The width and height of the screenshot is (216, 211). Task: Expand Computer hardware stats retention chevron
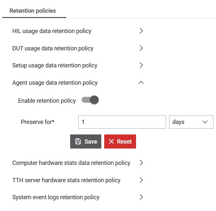point(141,163)
